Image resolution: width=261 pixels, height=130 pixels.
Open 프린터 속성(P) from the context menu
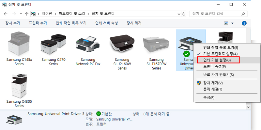click(214, 67)
